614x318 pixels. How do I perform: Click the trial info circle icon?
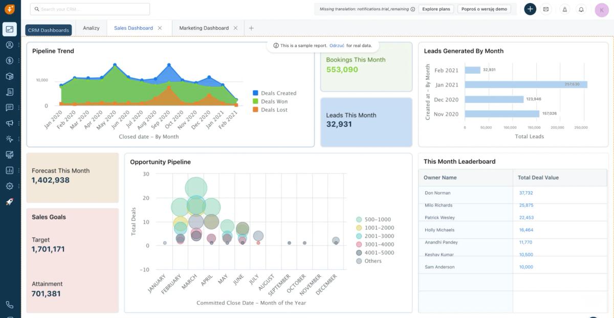point(413,9)
